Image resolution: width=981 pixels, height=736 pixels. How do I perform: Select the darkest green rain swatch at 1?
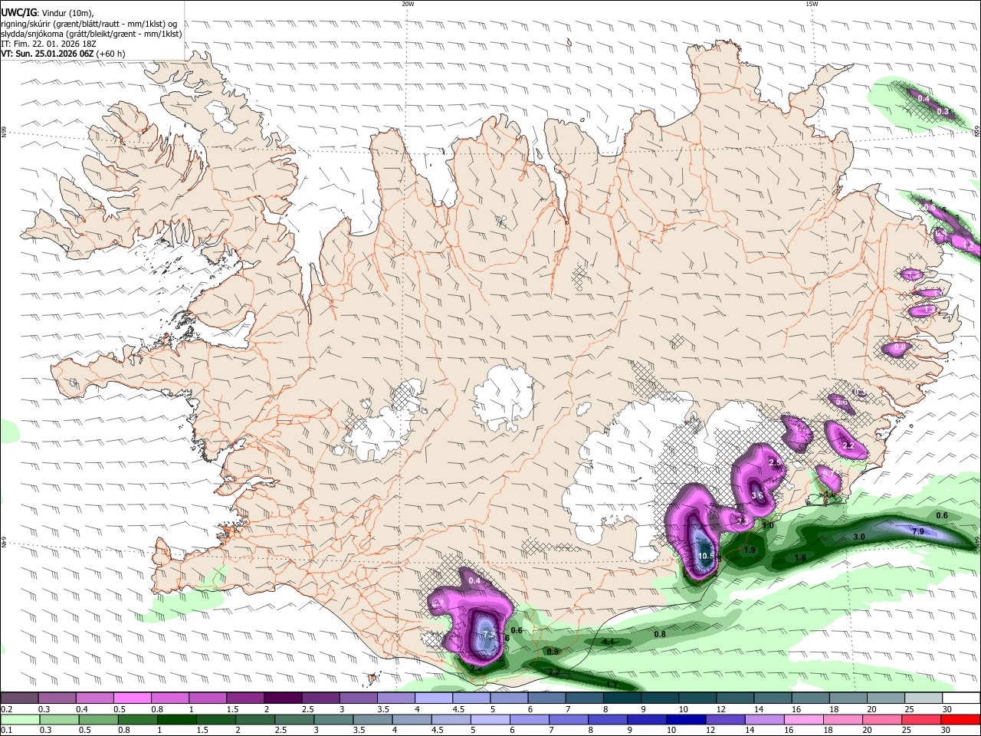click(177, 720)
